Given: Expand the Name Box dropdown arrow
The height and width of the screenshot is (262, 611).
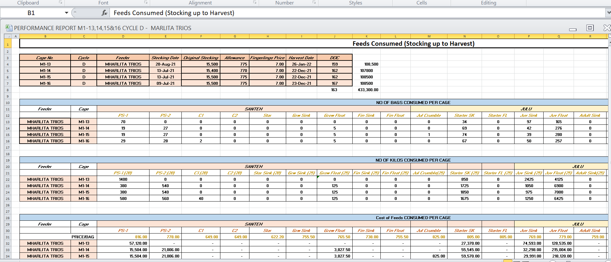Looking at the screenshot, I should [x=66, y=13].
